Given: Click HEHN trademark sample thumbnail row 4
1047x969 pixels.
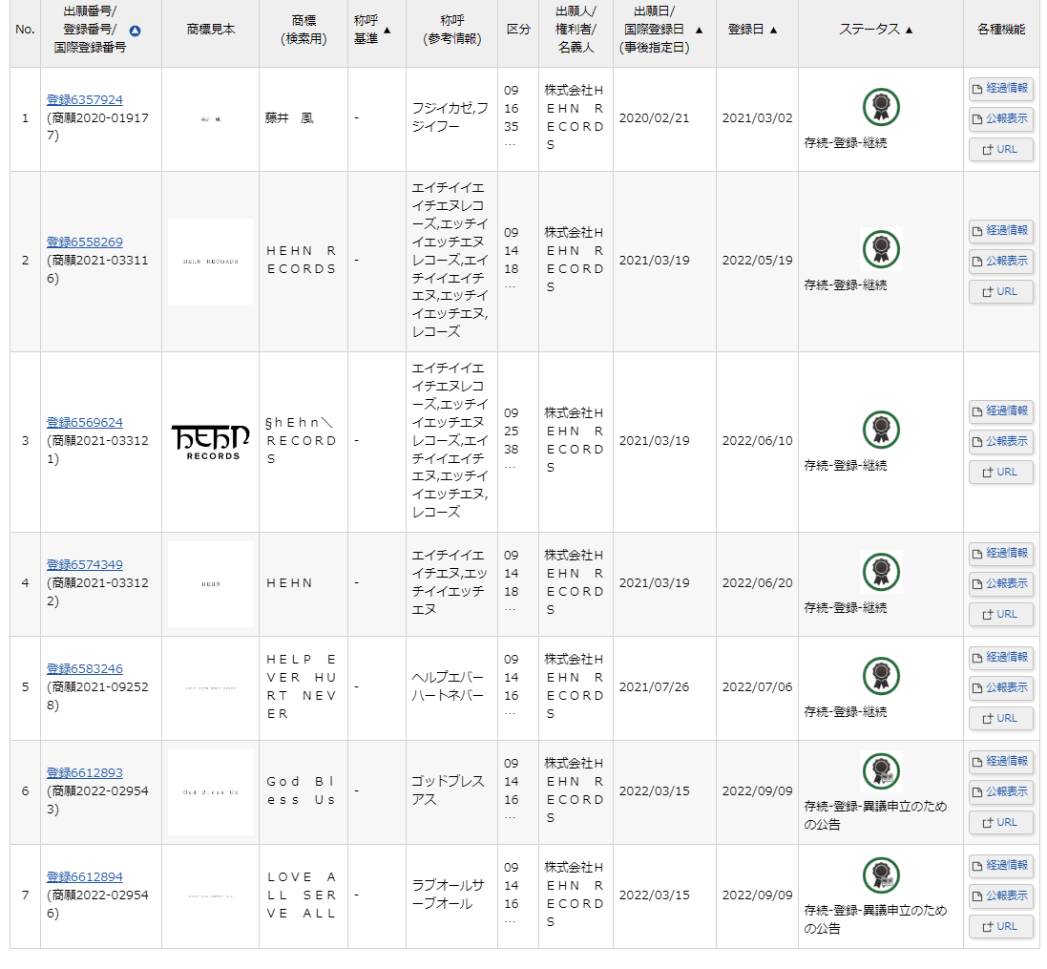Looking at the screenshot, I should [x=210, y=583].
